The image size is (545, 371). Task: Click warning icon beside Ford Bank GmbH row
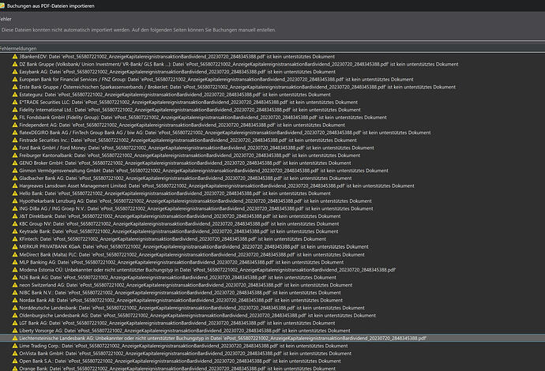click(14, 148)
